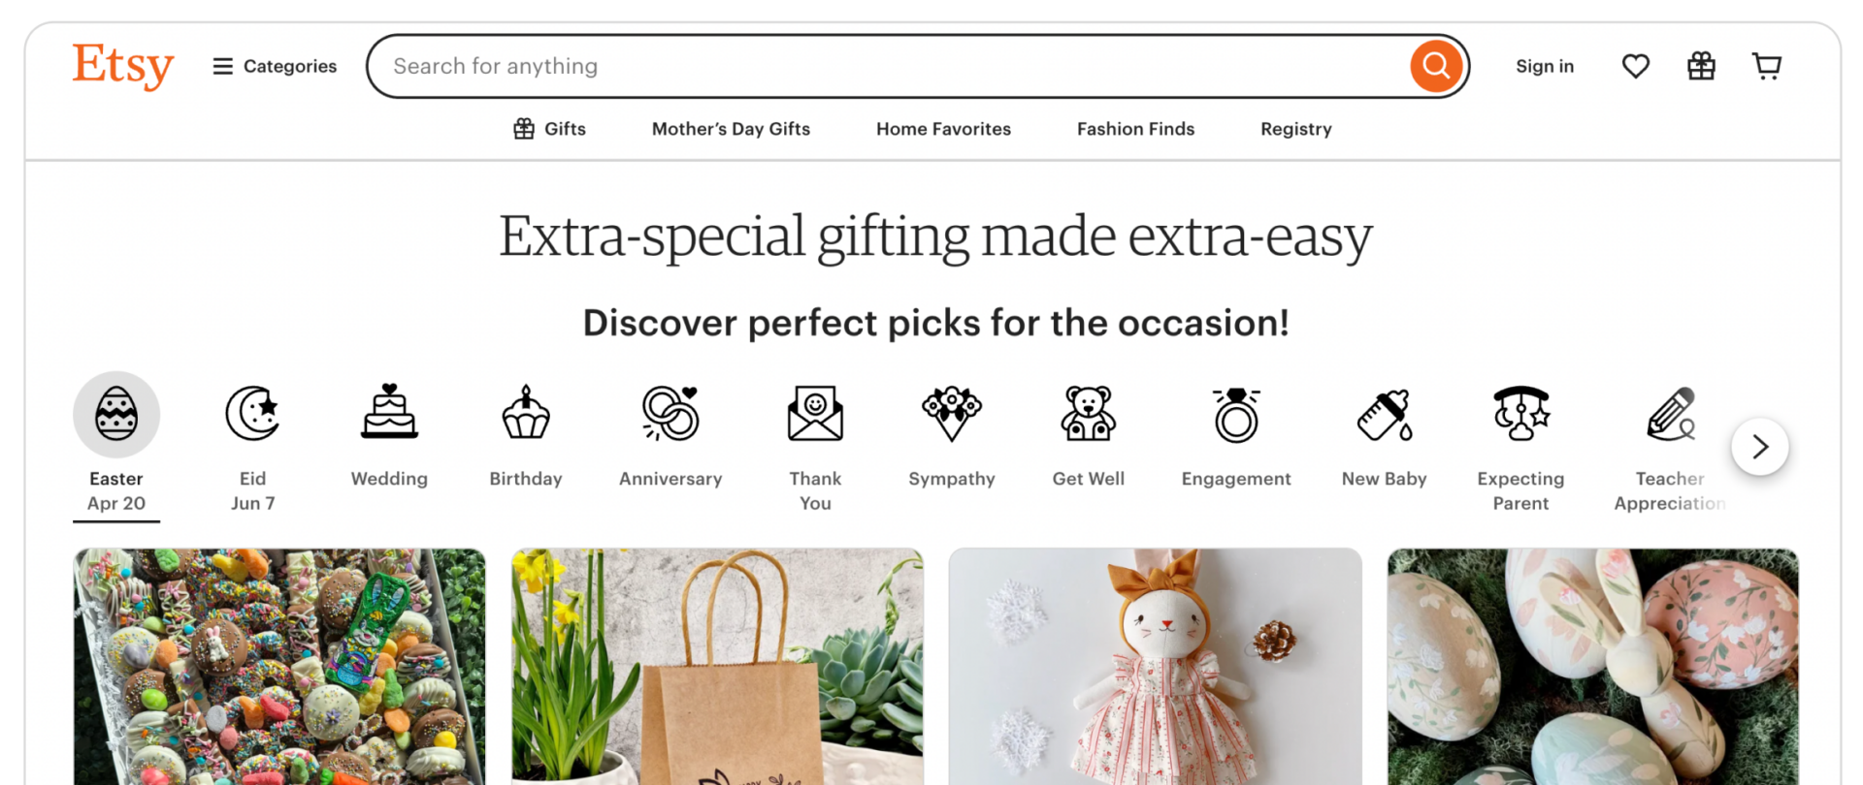Pick the Birthday cupcake icon
The width and height of the screenshot is (1863, 785).
pos(526,413)
